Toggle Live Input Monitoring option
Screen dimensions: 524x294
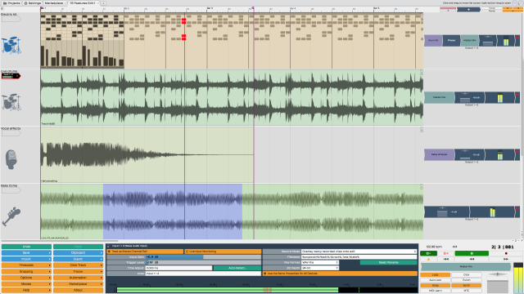pyautogui.click(x=223, y=252)
